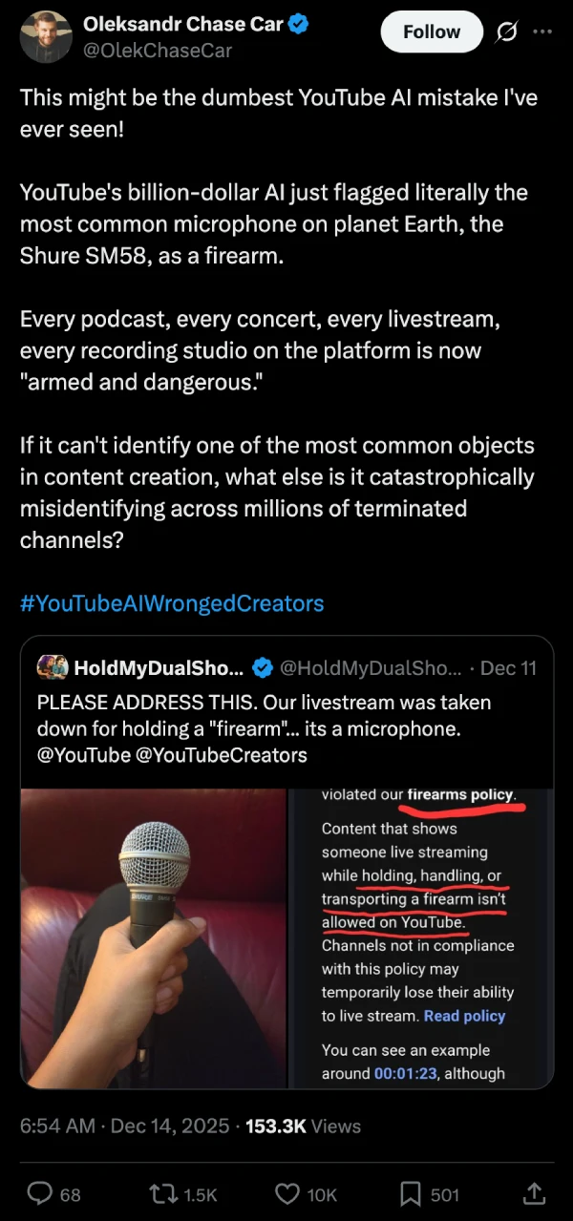573x1221 pixels.
Task: Click Oleksandr's blue verified badge
Action: [x=298, y=25]
